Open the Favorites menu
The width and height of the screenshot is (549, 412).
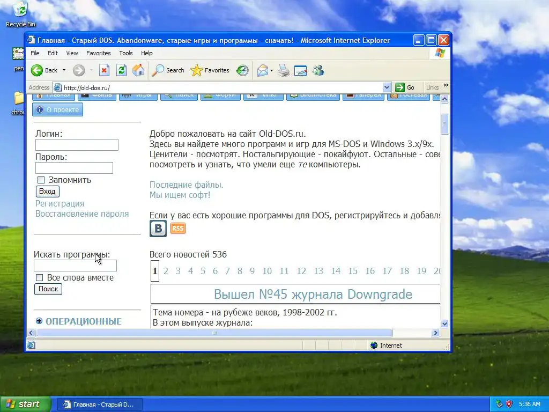pyautogui.click(x=99, y=53)
